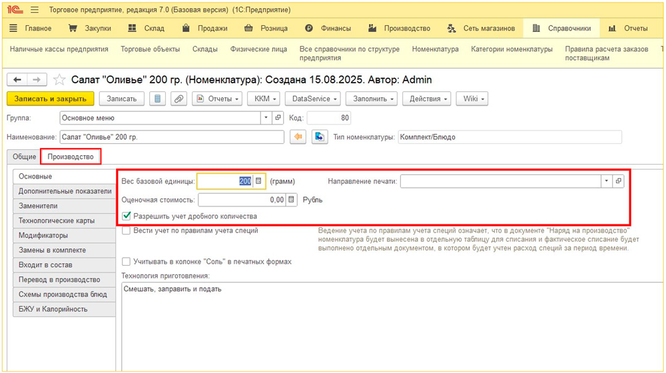Viewport: 666px width, 373px height.
Task: Expand the Группа dropdown list
Action: [267, 118]
